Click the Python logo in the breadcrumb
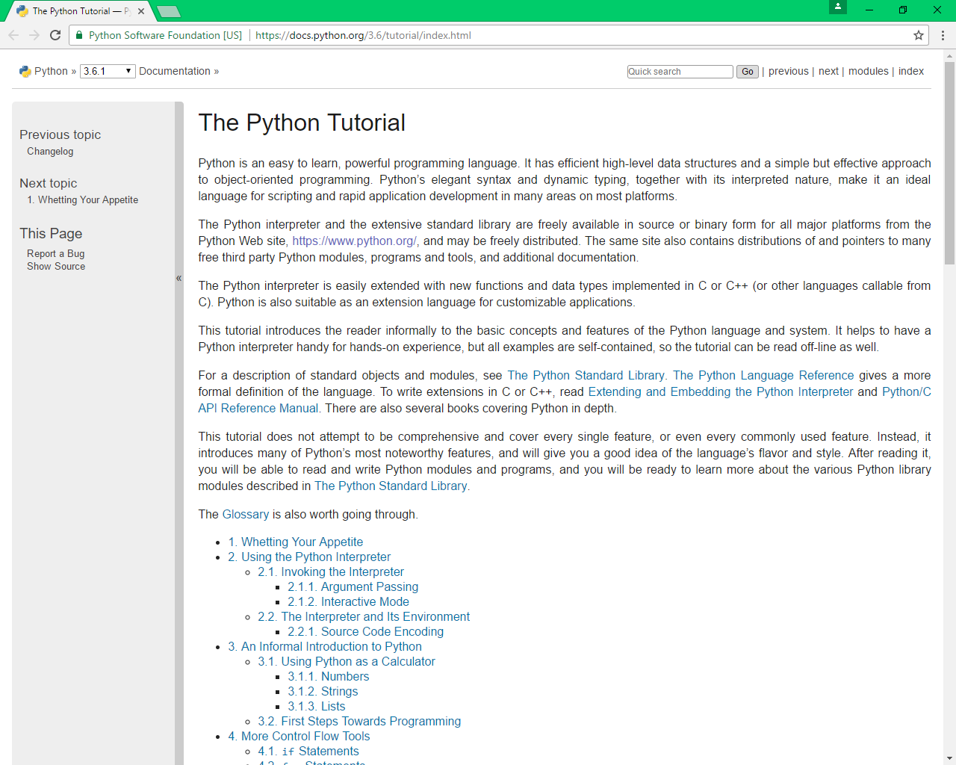This screenshot has height=765, width=956. tap(25, 72)
